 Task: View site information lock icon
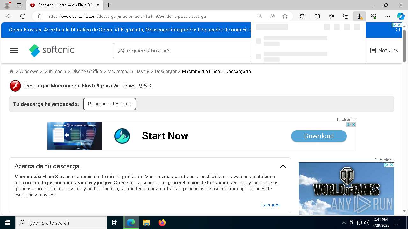coord(40,16)
